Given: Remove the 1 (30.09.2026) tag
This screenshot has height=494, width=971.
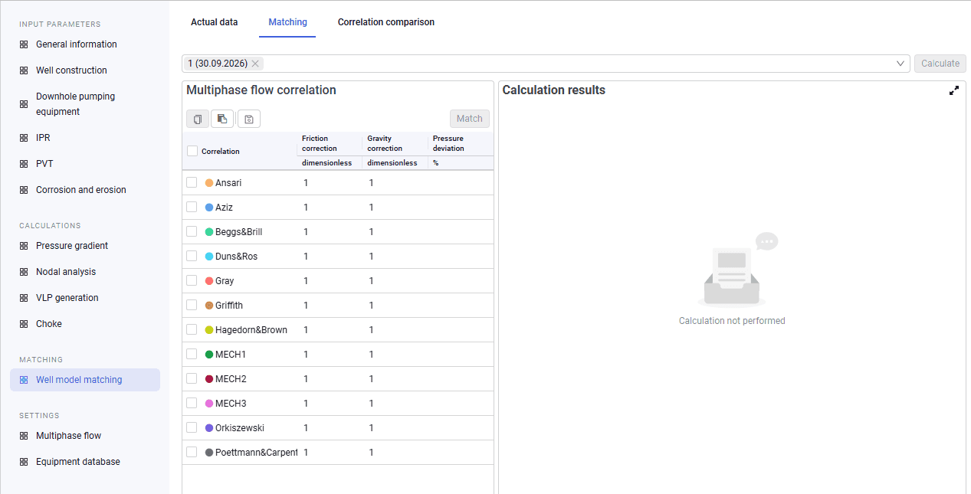Looking at the screenshot, I should [255, 64].
